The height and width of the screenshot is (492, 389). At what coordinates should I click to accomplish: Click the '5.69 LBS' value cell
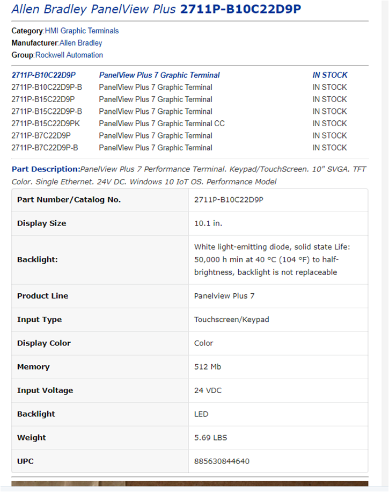(x=278, y=438)
